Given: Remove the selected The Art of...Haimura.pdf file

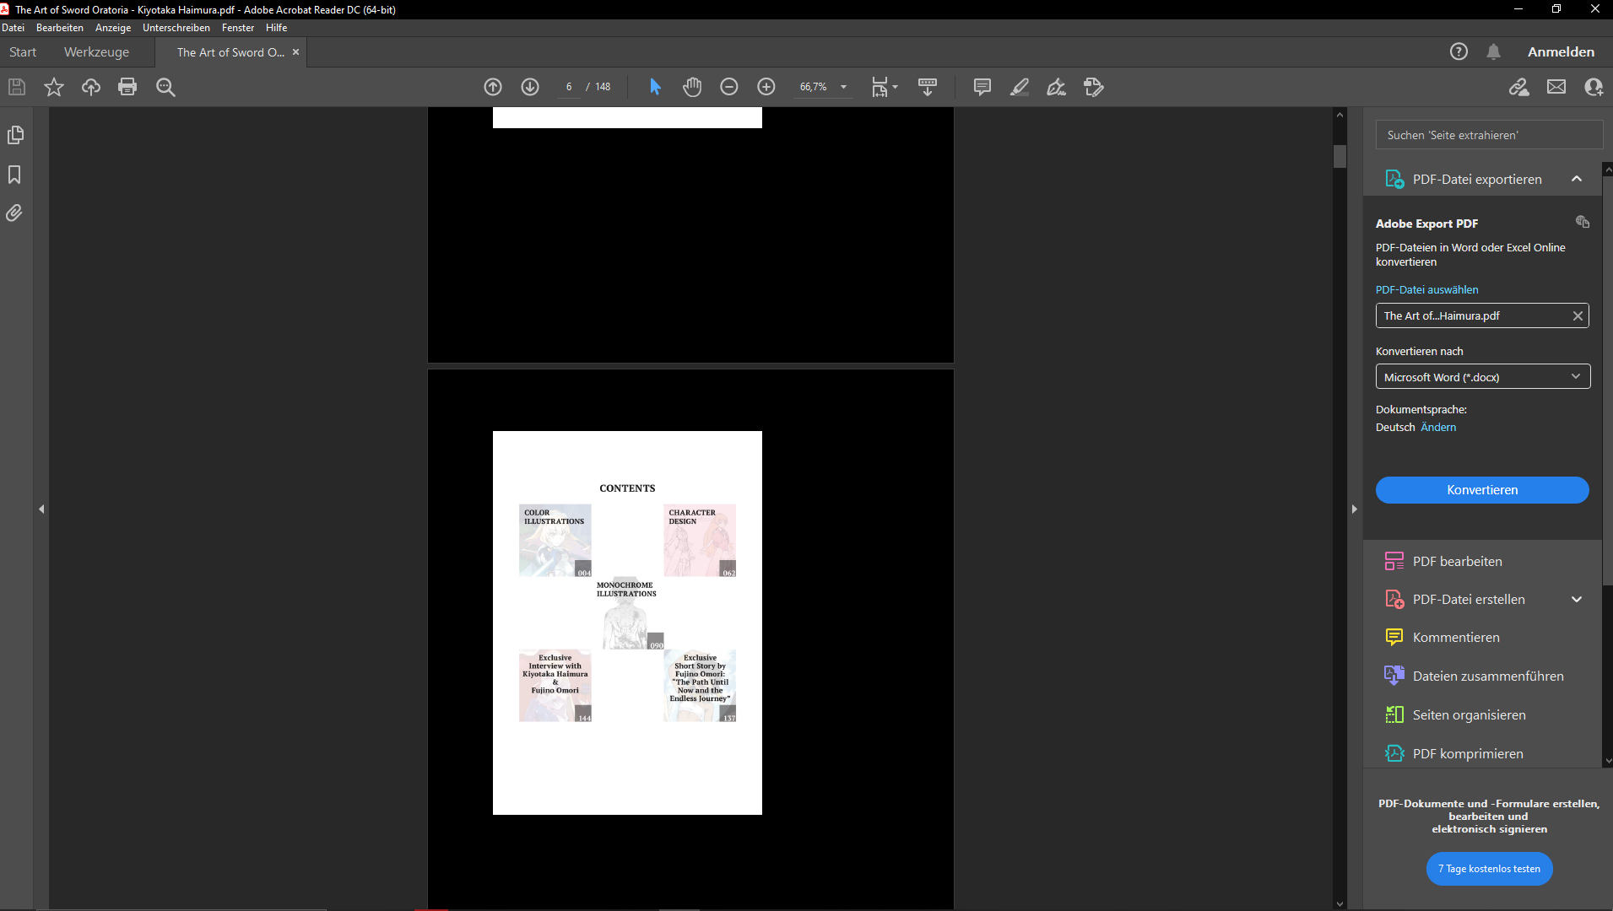Looking at the screenshot, I should [1578, 315].
